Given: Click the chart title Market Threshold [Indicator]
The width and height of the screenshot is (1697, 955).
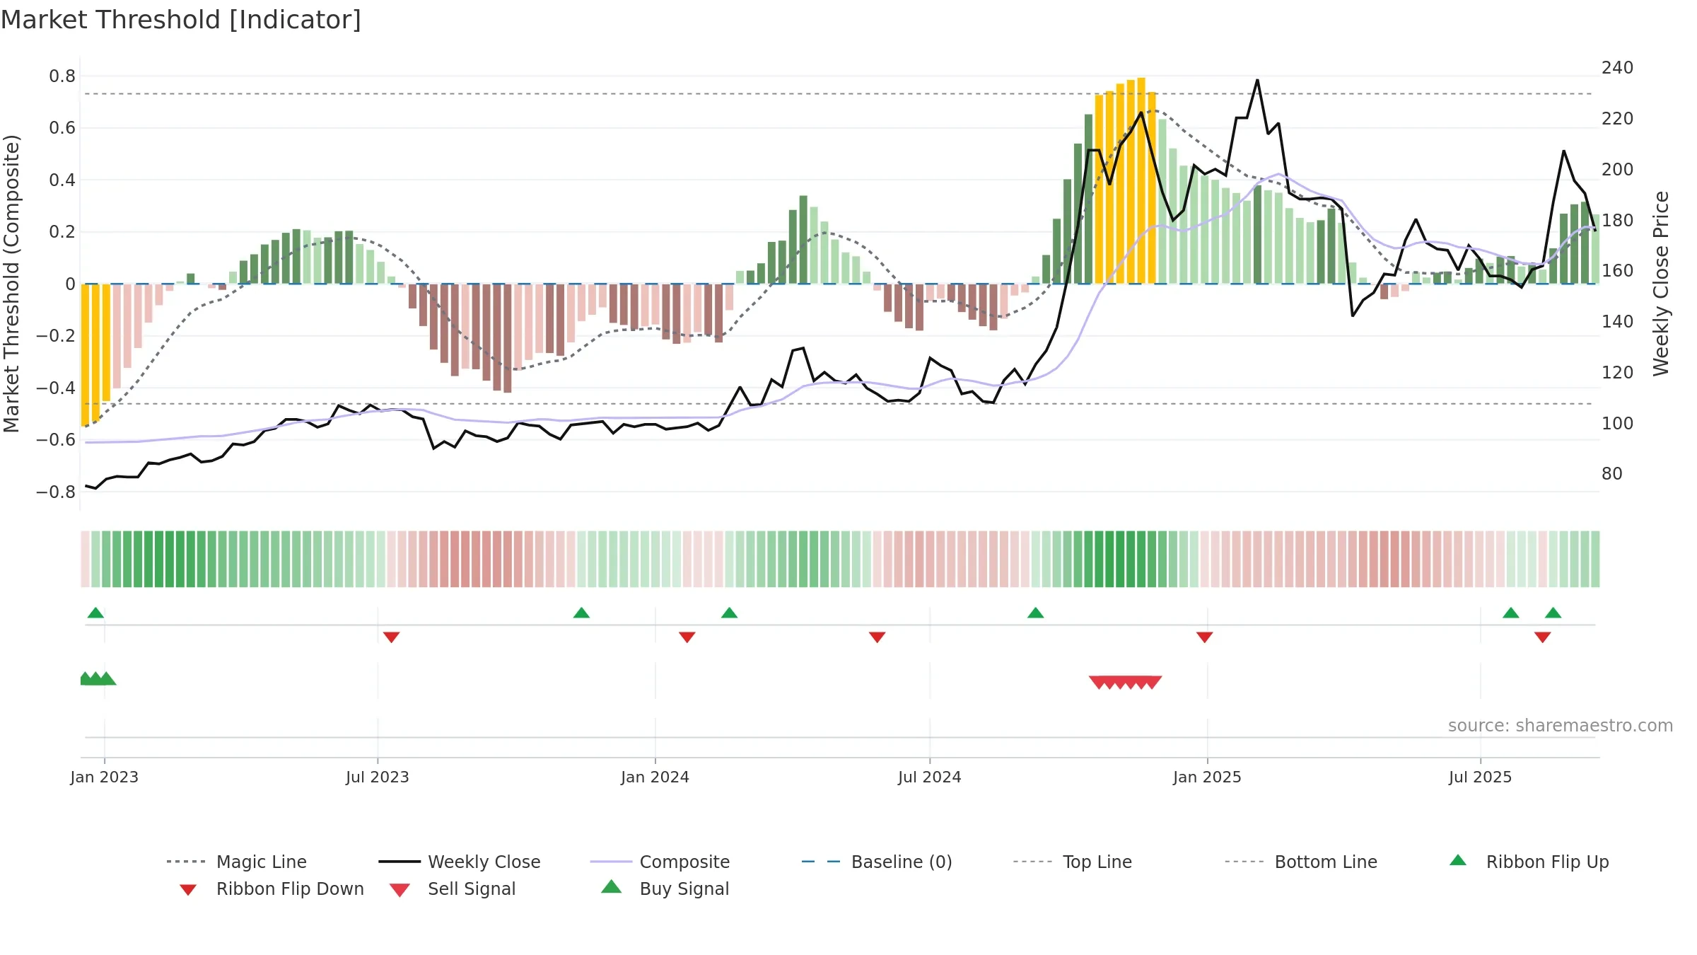Looking at the screenshot, I should click(x=181, y=20).
